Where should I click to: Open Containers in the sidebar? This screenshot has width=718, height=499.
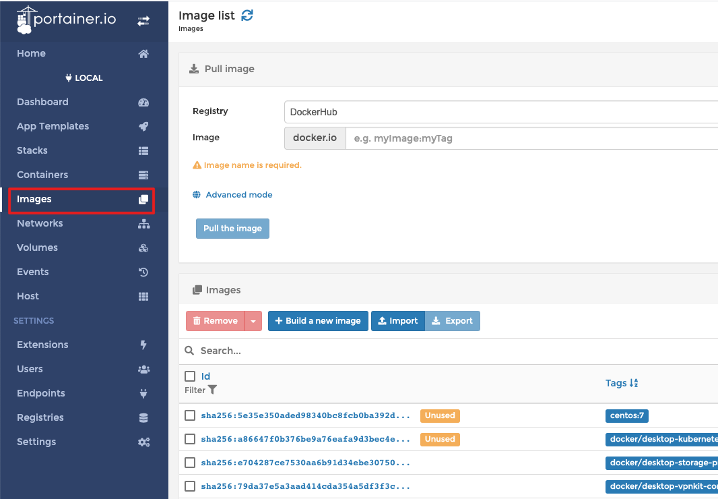(x=42, y=175)
